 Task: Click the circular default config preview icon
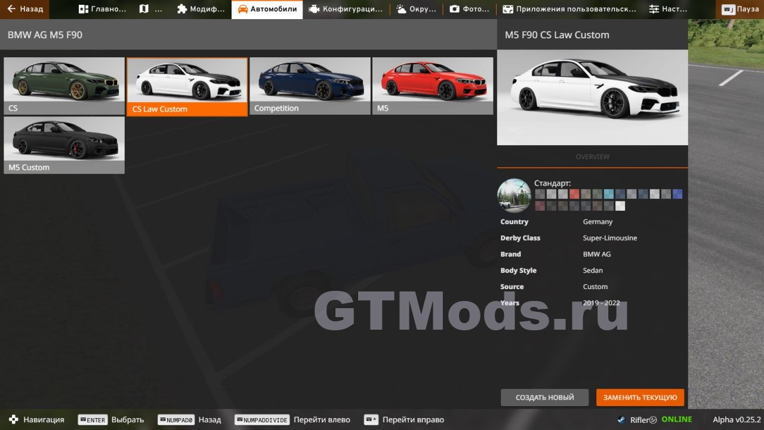click(x=514, y=195)
